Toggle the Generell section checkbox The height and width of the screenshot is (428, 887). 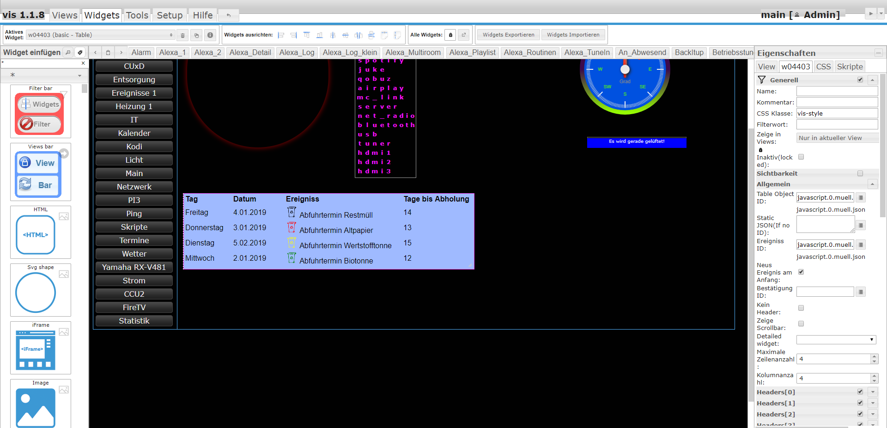pyautogui.click(x=860, y=79)
